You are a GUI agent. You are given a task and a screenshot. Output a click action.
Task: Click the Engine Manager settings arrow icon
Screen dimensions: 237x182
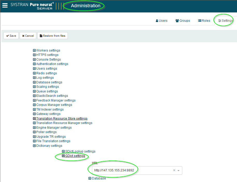point(34,128)
